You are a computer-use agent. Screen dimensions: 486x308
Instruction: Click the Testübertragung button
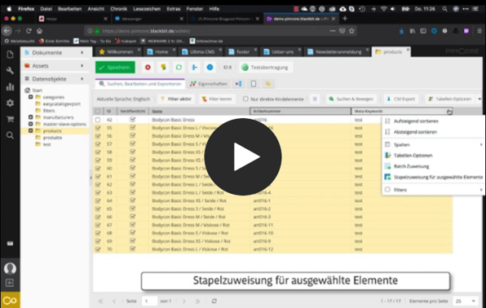[x=265, y=68]
